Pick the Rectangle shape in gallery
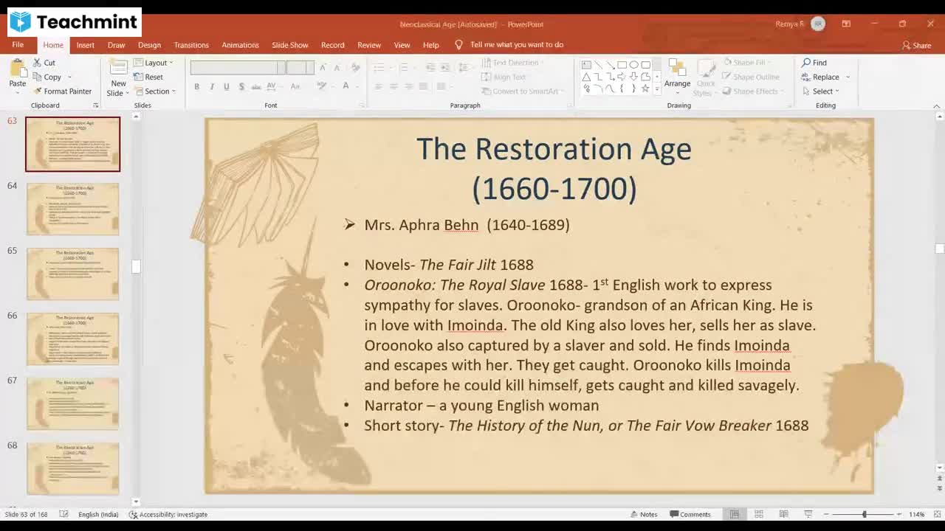Viewport: 945px width, 531px height. click(622, 65)
